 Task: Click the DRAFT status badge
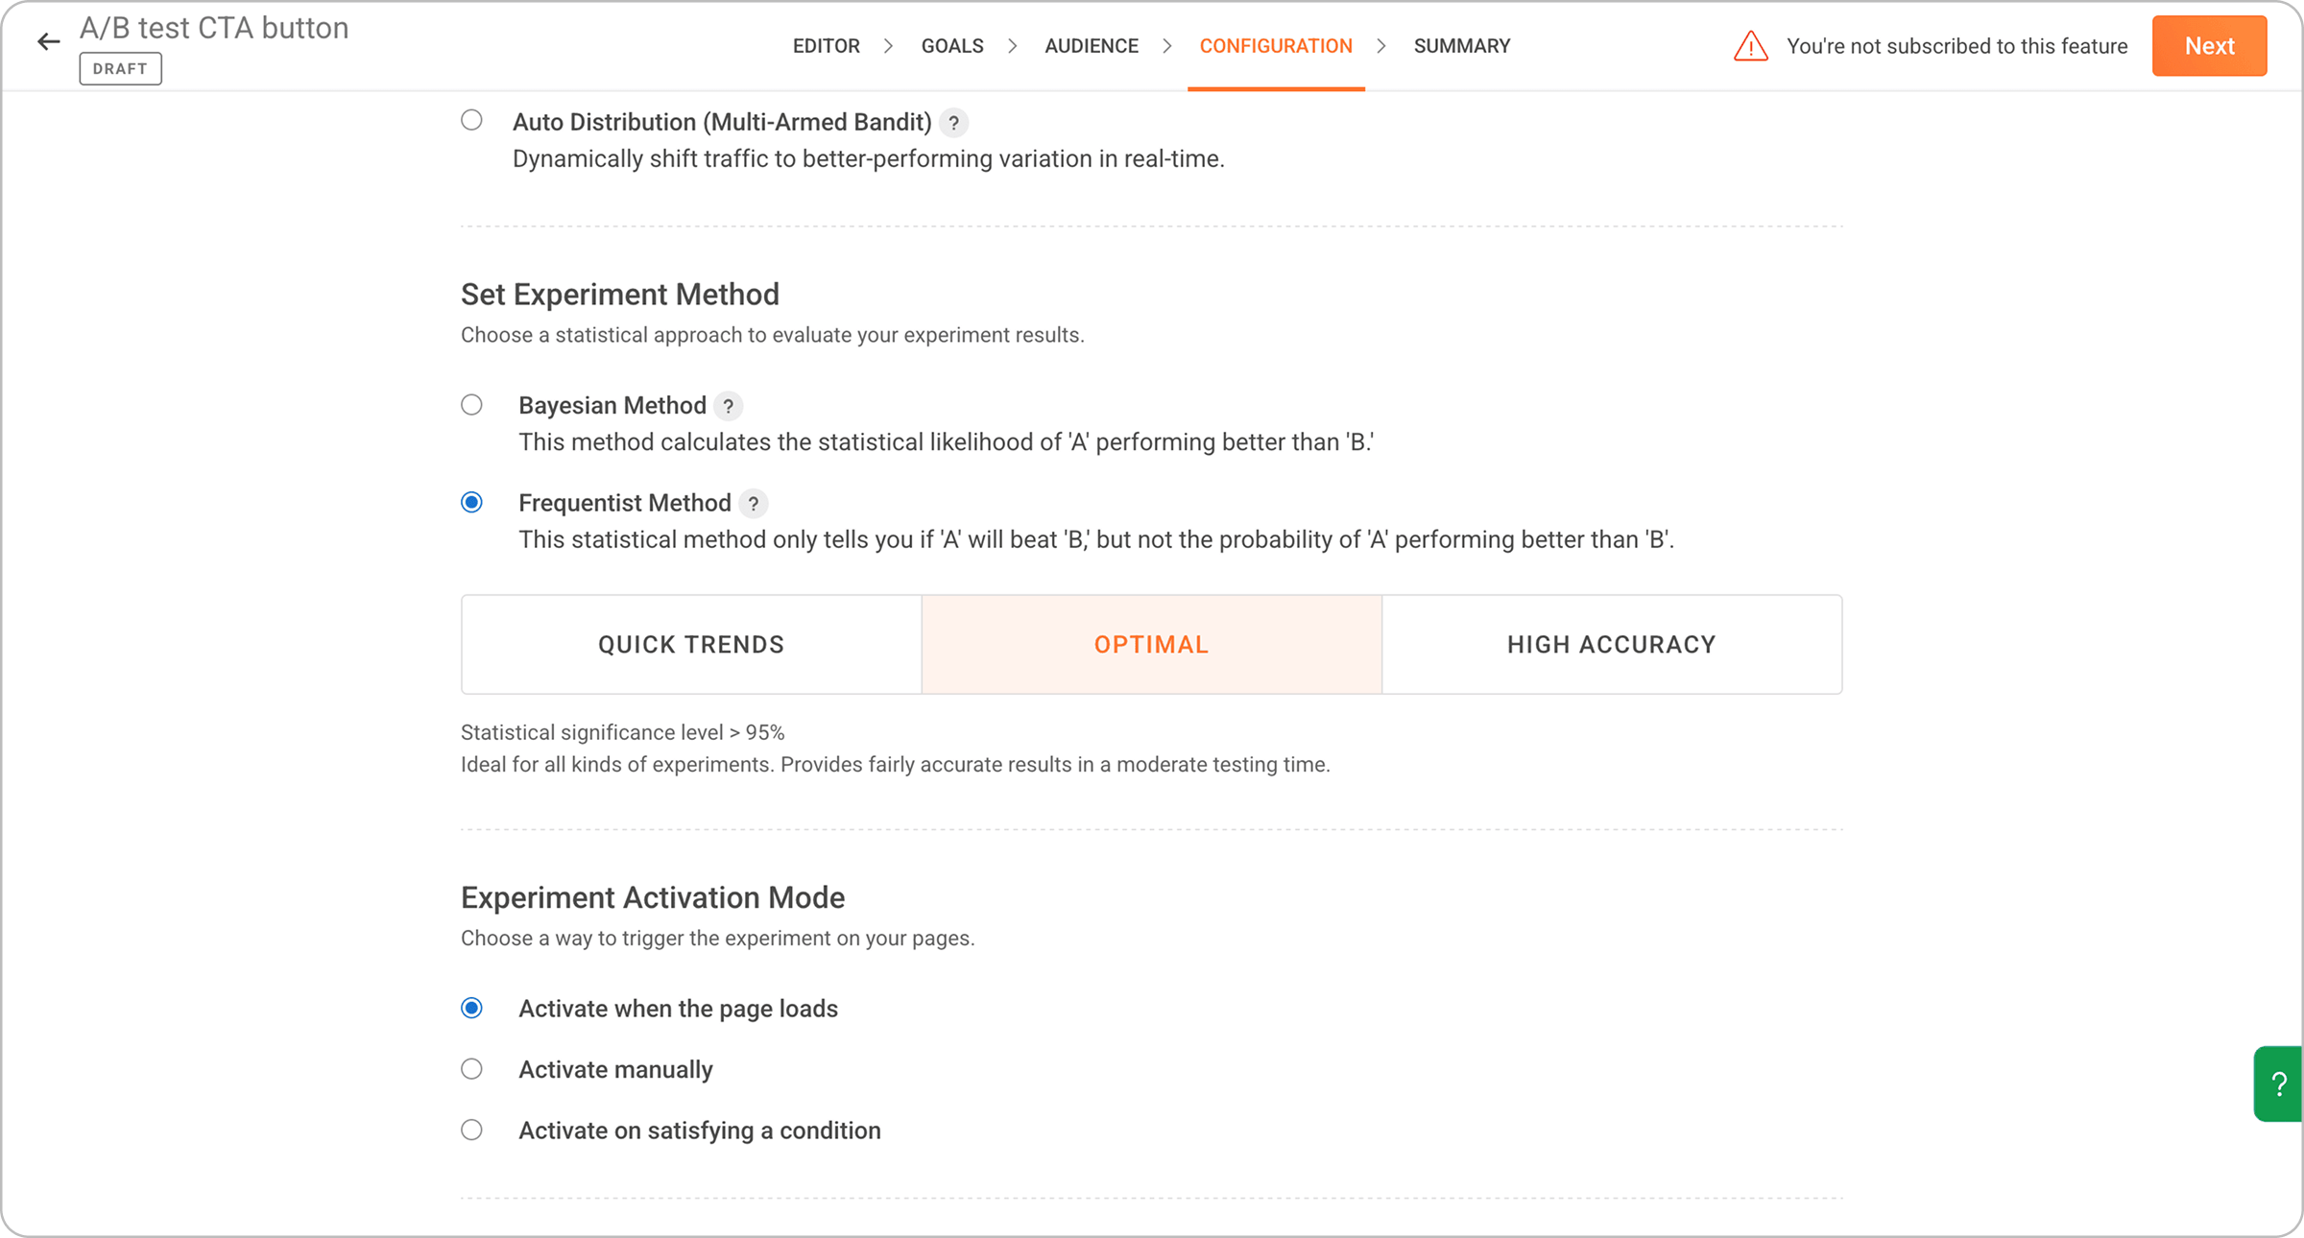(x=120, y=69)
